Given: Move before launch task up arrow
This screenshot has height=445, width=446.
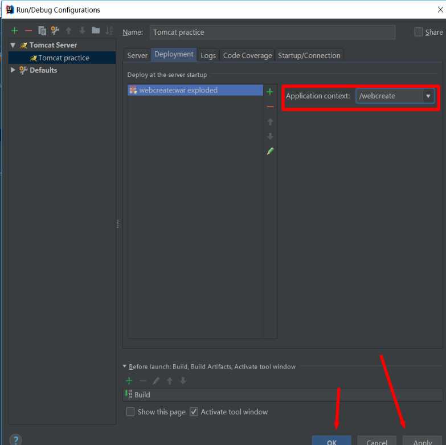Looking at the screenshot, I should pyautogui.click(x=170, y=381).
